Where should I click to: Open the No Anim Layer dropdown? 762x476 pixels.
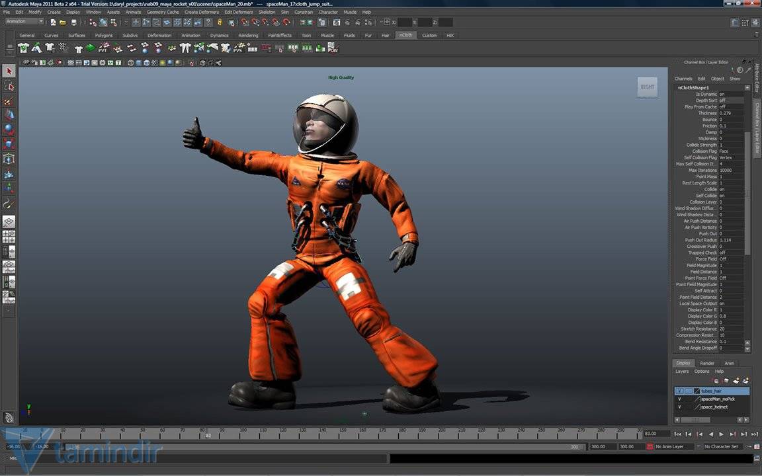[x=675, y=447]
